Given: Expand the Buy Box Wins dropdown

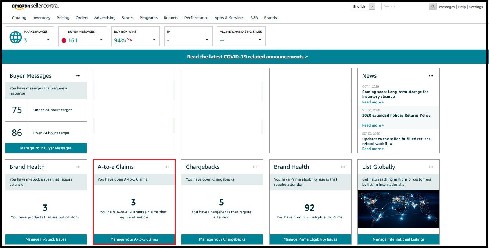Looking at the screenshot, I should click(154, 40).
